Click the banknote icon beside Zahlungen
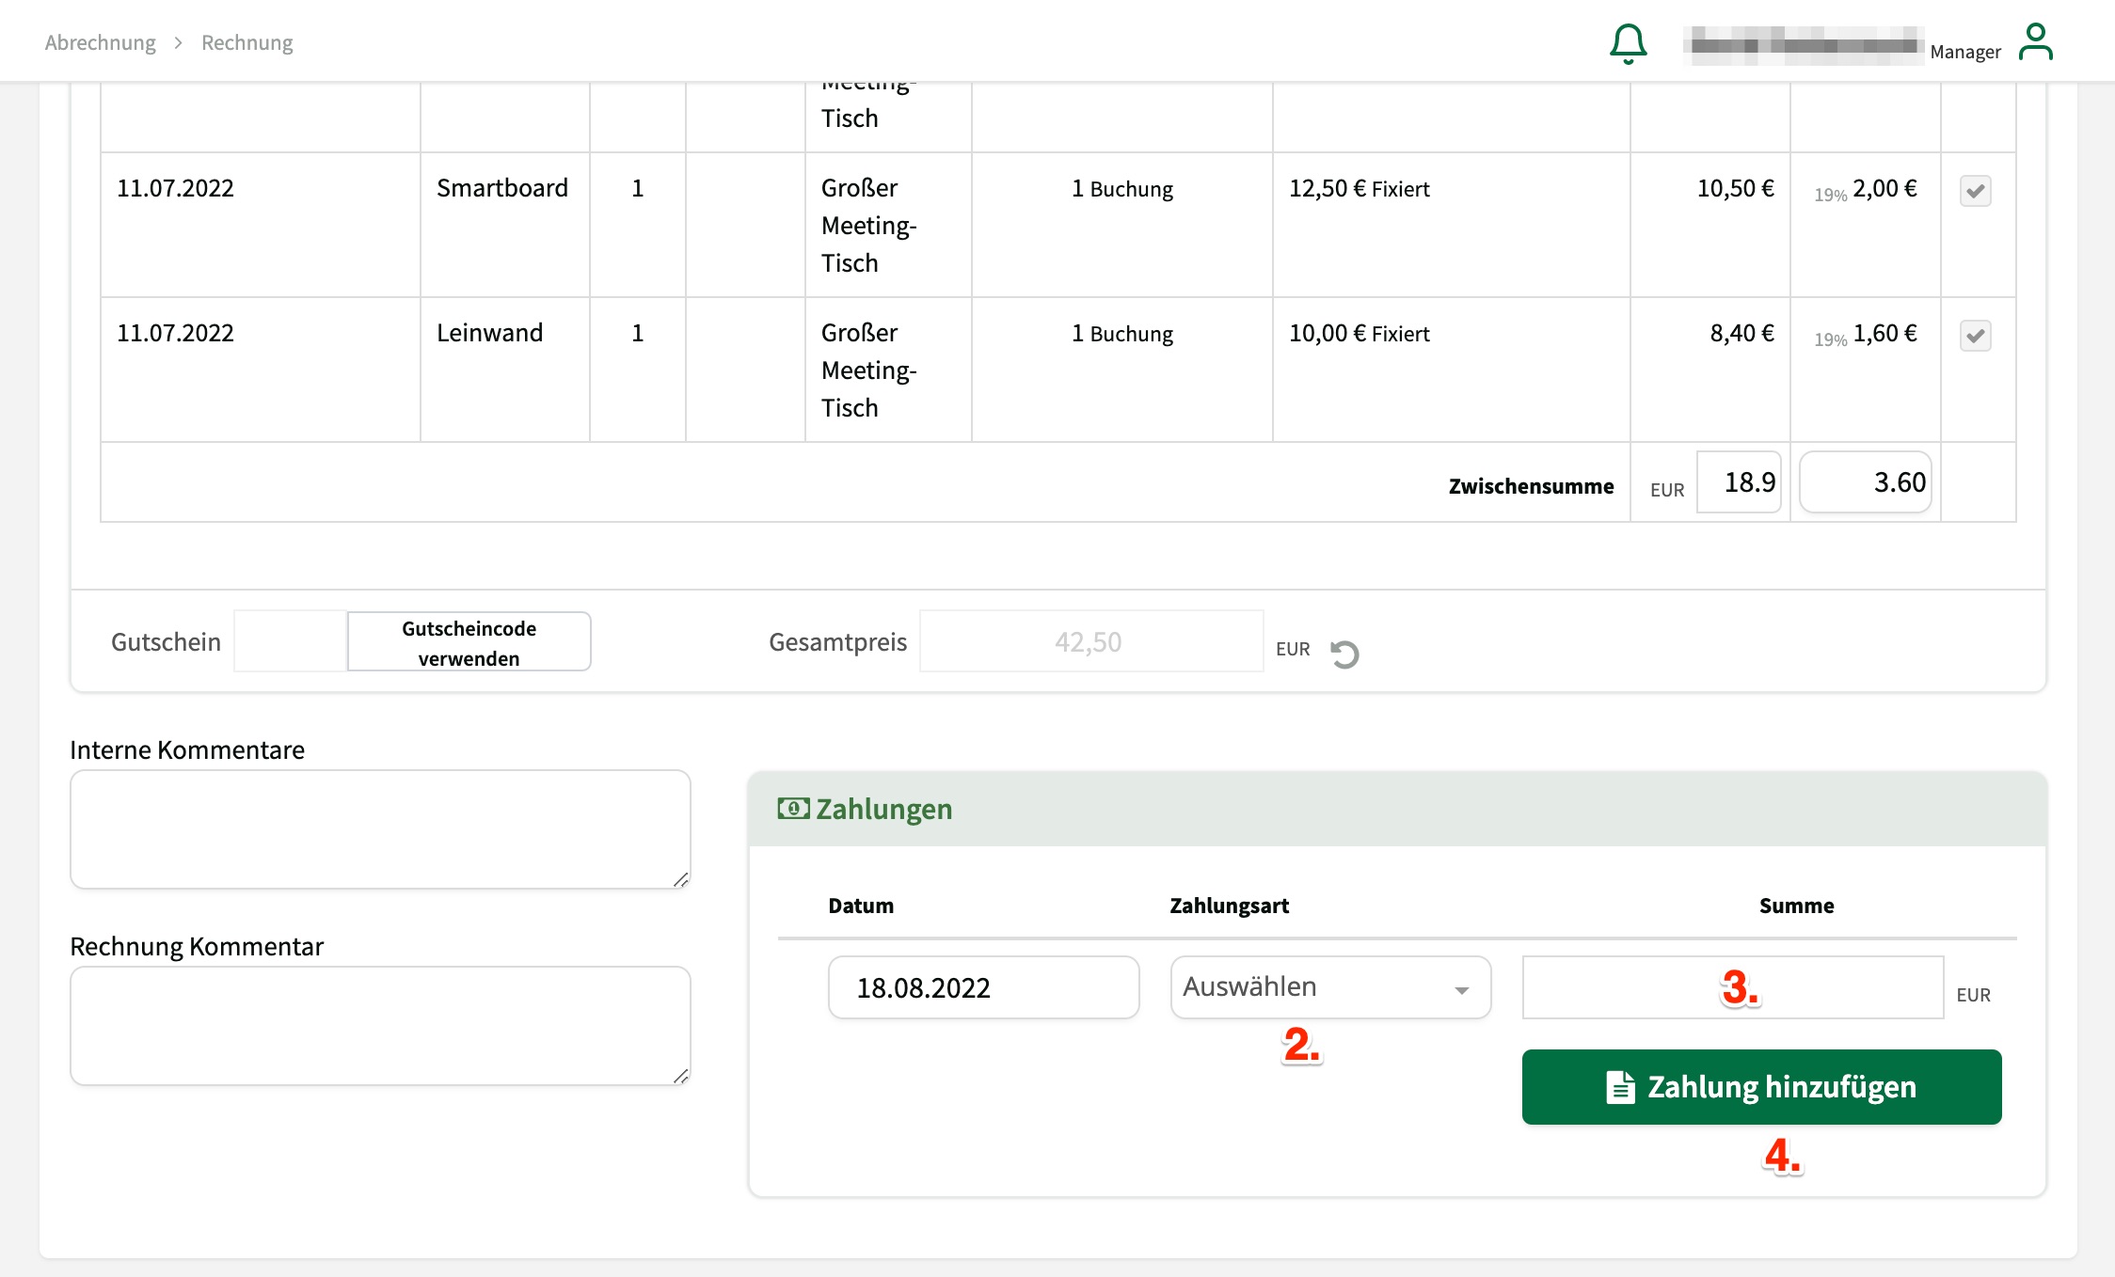The height and width of the screenshot is (1277, 2115). tap(792, 809)
